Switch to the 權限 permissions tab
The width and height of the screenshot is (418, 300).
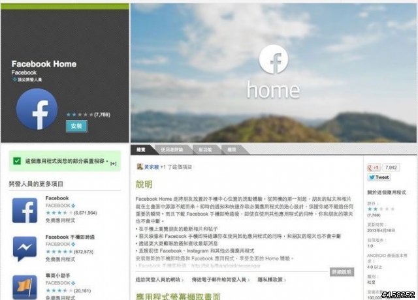[232, 150]
